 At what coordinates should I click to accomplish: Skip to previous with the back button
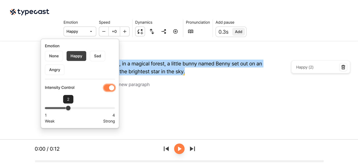click(x=166, y=149)
